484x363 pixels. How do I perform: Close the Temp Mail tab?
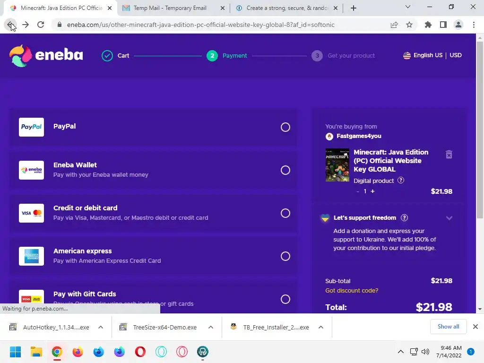(223, 8)
